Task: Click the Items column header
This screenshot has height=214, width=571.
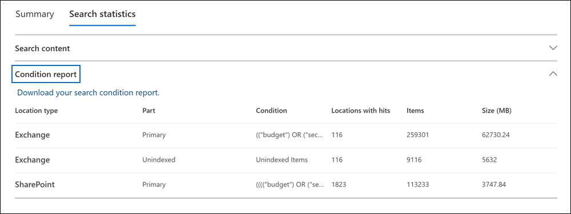Action: tap(415, 110)
